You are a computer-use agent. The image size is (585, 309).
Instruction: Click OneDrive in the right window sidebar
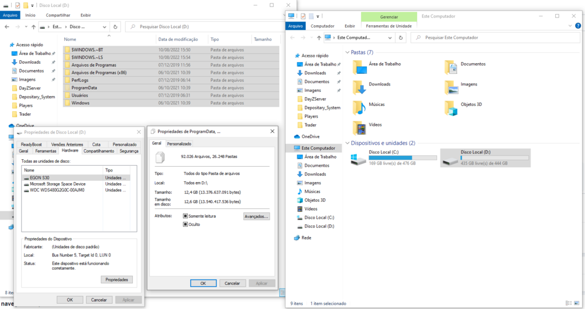(310, 136)
